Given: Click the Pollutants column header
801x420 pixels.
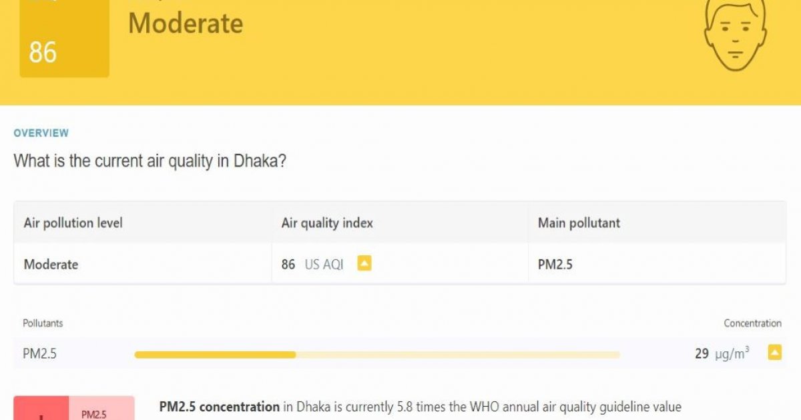Looking at the screenshot, I should point(43,323).
